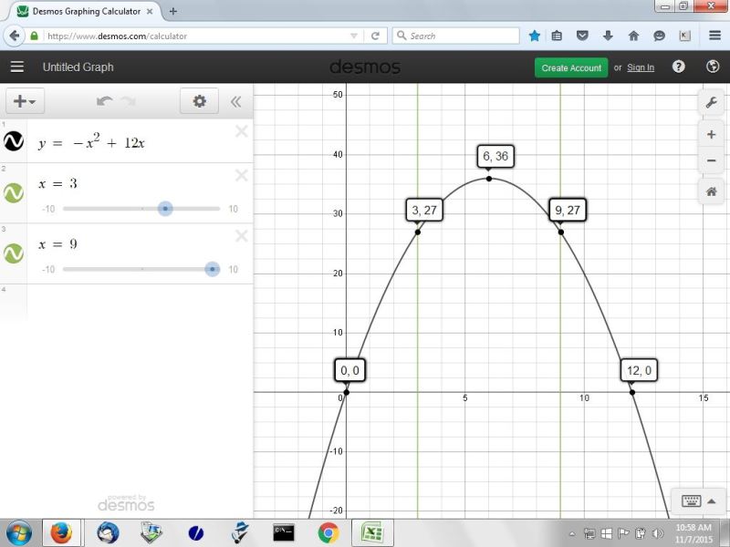This screenshot has width=730, height=547.
Task: Open the language globe menu
Action: coord(713,67)
